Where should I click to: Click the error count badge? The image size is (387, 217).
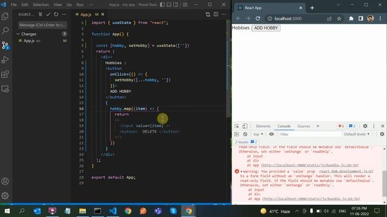pyautogui.click(x=341, y=126)
